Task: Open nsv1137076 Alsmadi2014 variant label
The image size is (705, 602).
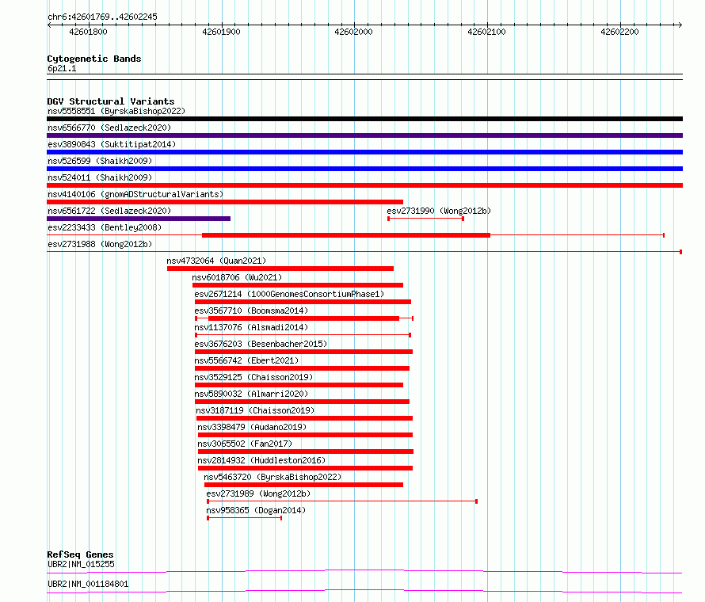Action: pos(251,327)
